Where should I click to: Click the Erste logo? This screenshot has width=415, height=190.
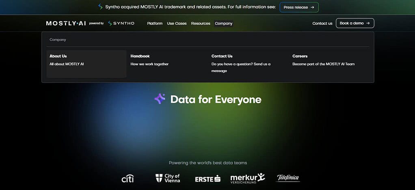point(208,179)
